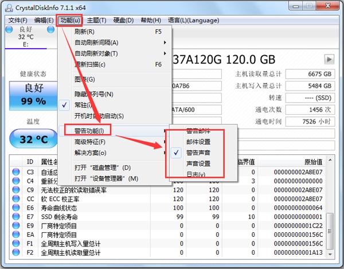The image size is (344, 269).
Task: Click the 良好 99 % health status button
Action: (33, 96)
